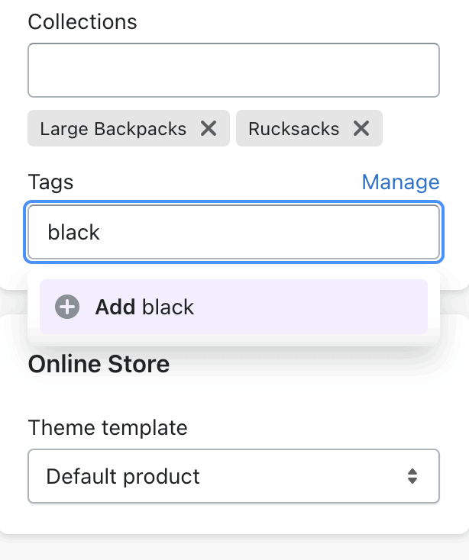Click the Default product text in selector
Screen dimensions: 469x560
123,476
